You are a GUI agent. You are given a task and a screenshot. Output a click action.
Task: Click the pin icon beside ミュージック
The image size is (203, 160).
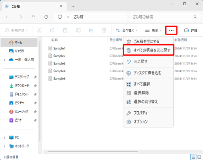coord(35,112)
